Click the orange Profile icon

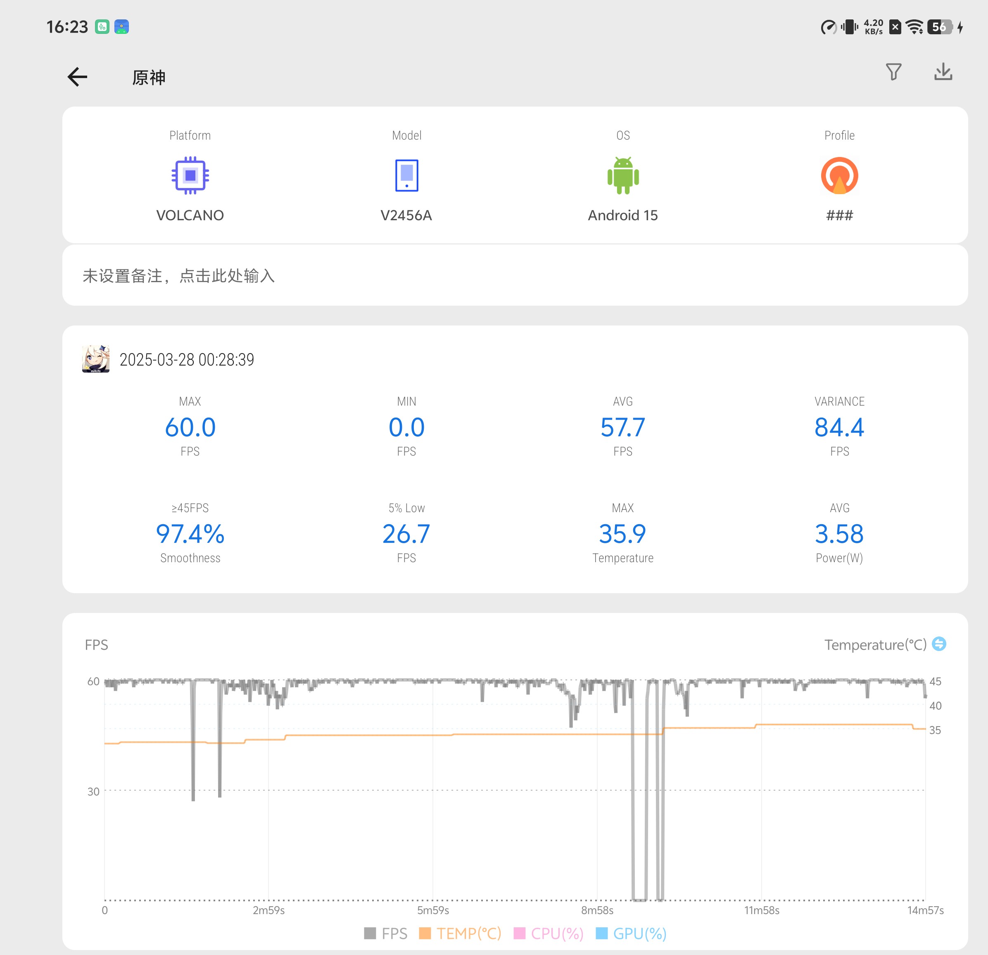click(839, 176)
